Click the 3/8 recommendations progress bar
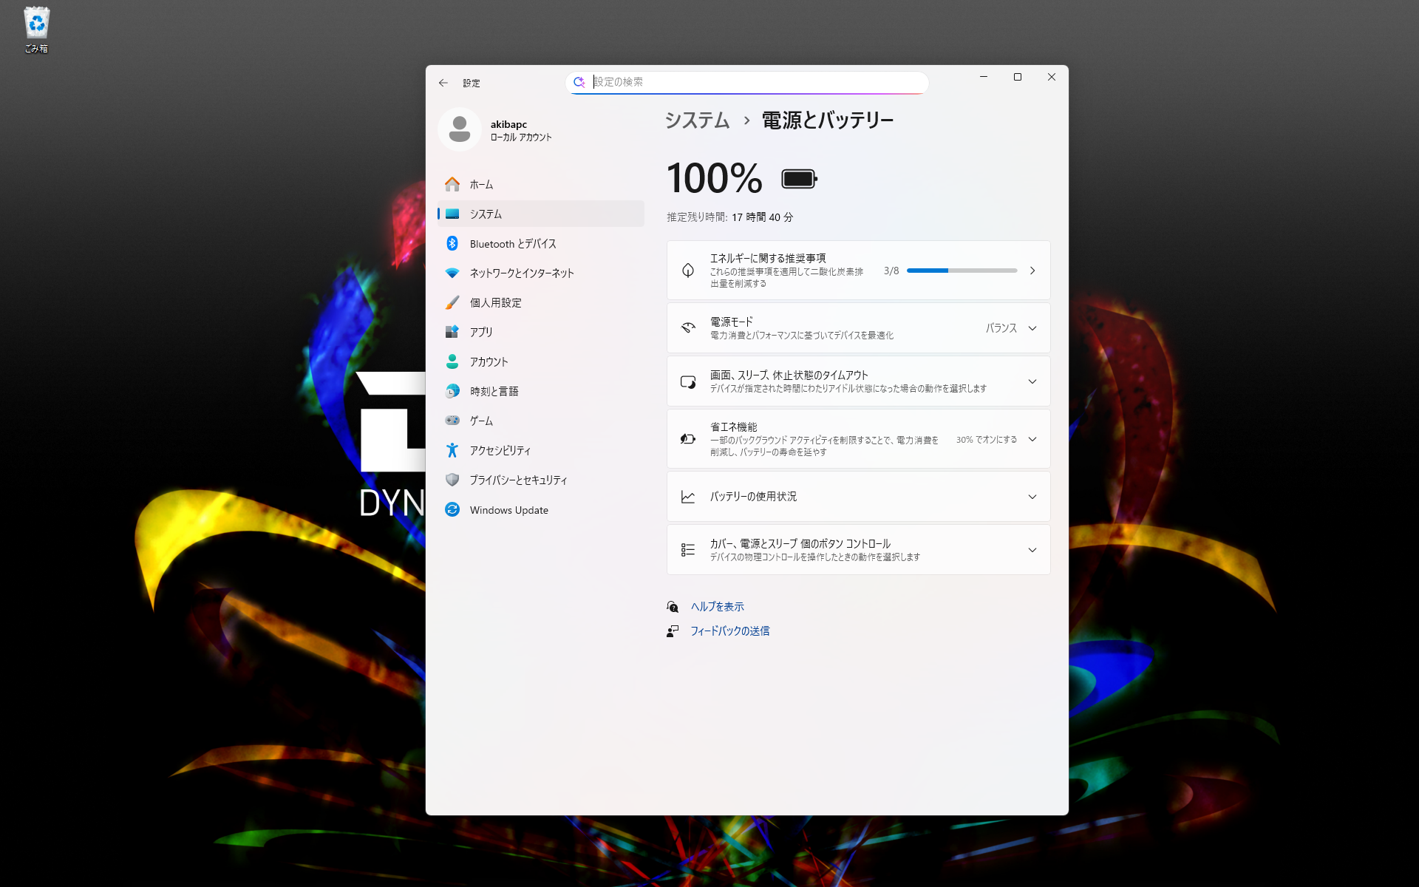1419x887 pixels. click(961, 270)
